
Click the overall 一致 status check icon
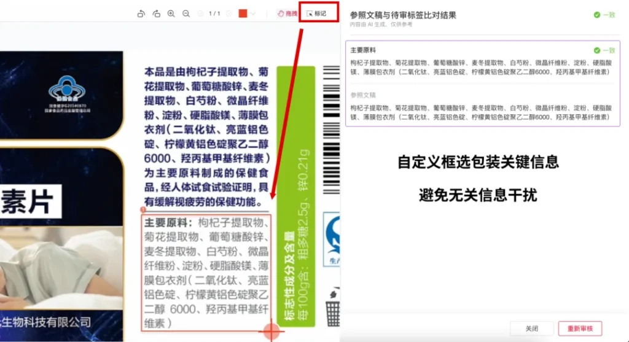coord(597,15)
